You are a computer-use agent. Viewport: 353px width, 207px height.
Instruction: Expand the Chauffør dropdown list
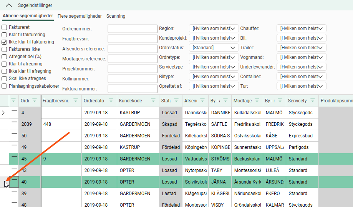(301, 28)
